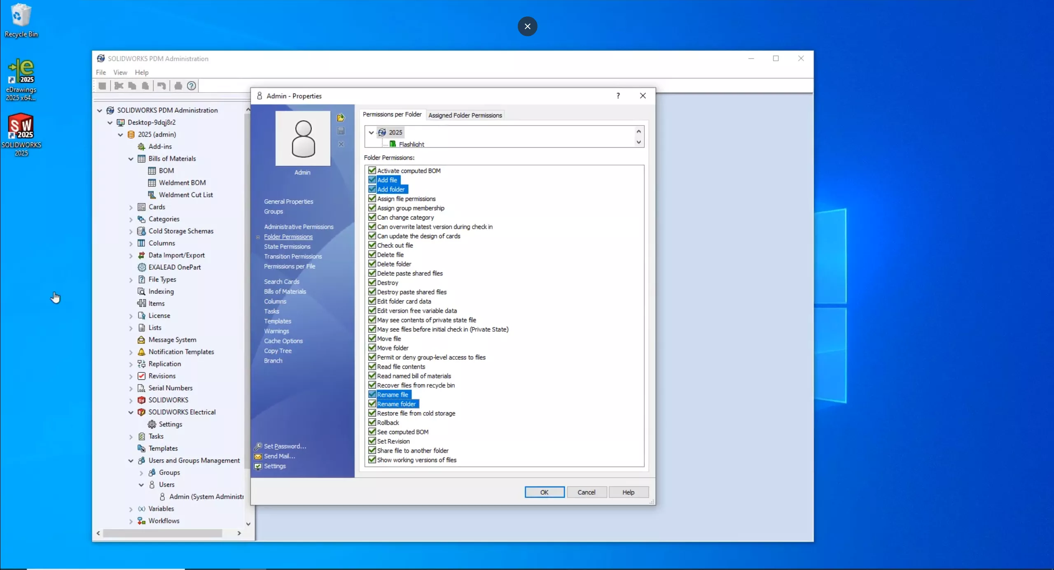Click the OK button
The width and height of the screenshot is (1054, 570).
[x=544, y=492]
